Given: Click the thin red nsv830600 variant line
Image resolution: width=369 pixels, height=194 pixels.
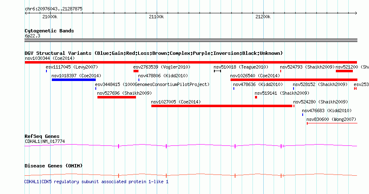Looking at the screenshot, I should pos(332,123).
